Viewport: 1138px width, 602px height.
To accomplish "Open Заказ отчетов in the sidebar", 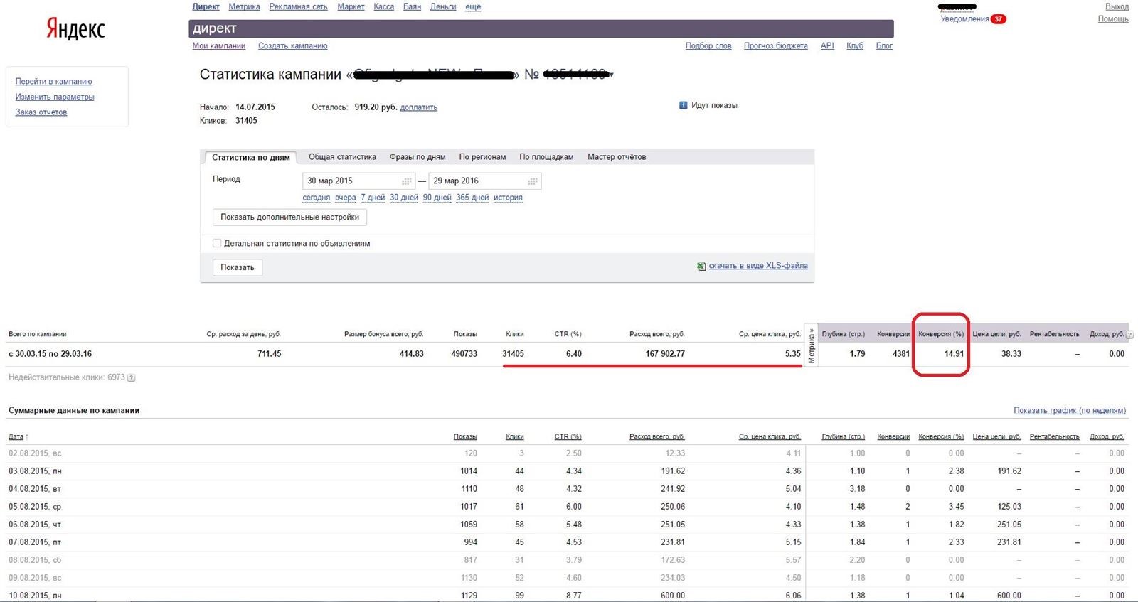I will [x=41, y=112].
